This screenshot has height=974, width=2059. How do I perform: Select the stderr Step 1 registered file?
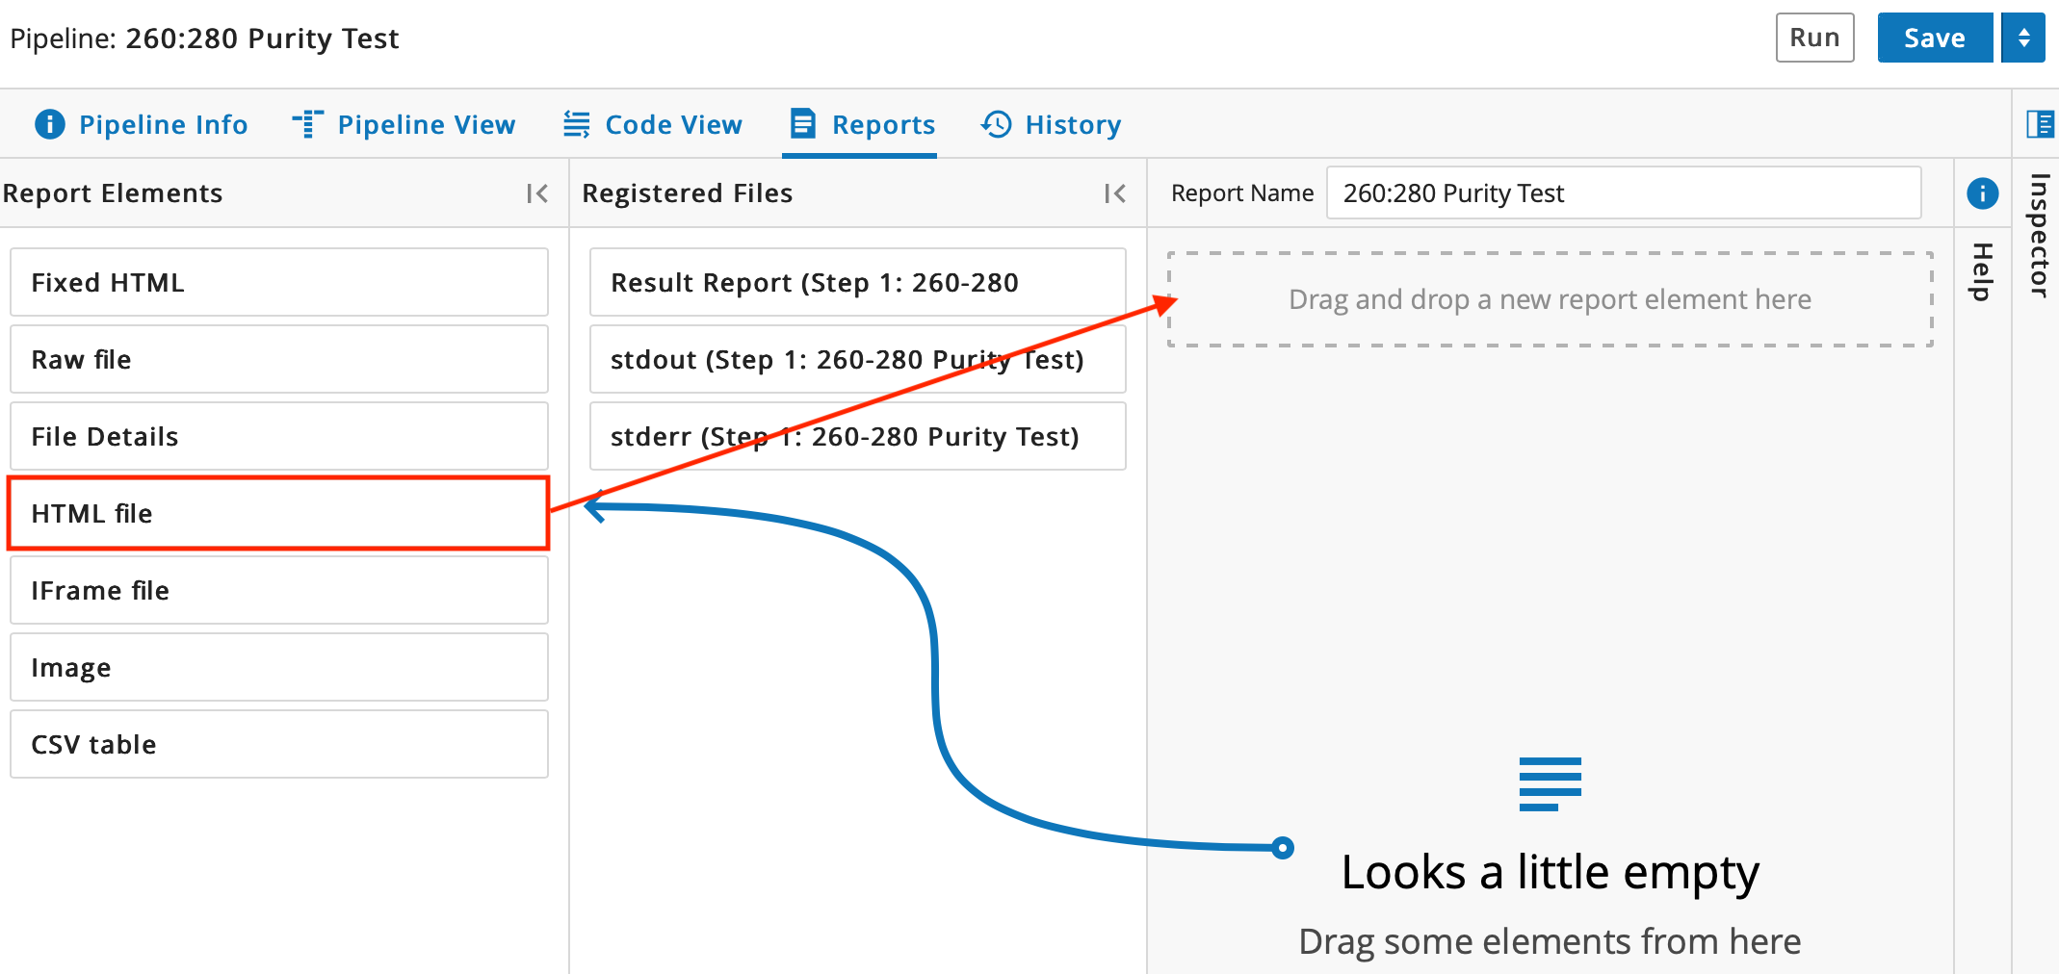click(x=858, y=436)
